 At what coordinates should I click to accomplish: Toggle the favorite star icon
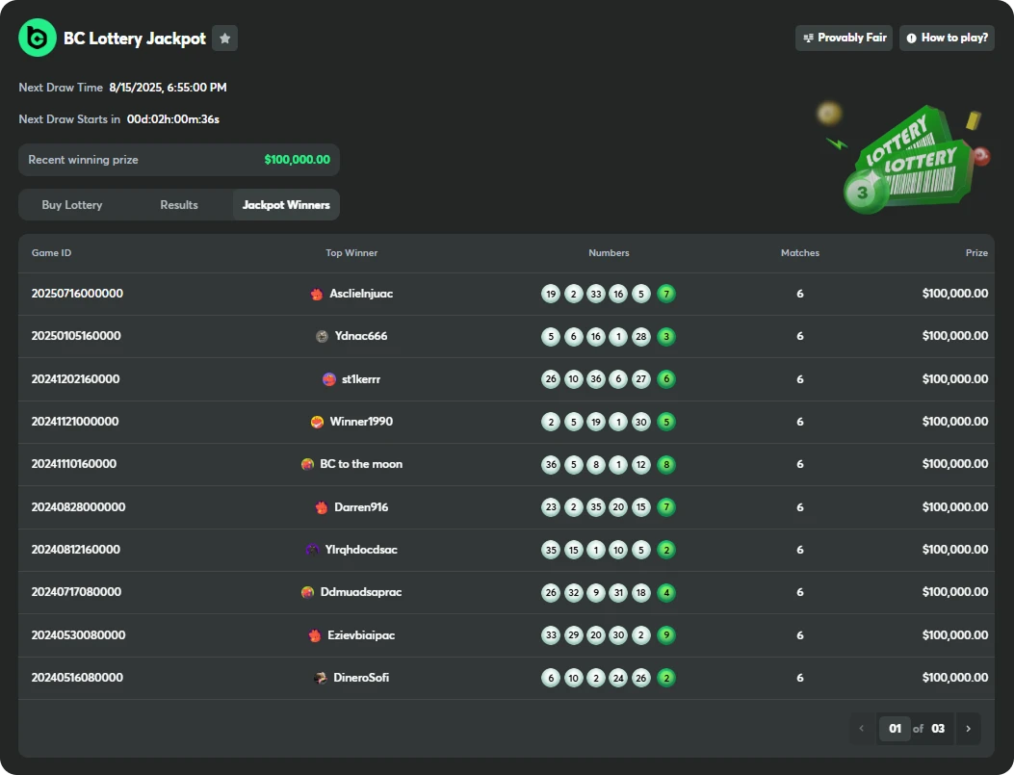coord(224,39)
